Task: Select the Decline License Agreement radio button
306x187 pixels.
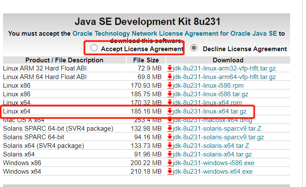Action: click(194, 48)
